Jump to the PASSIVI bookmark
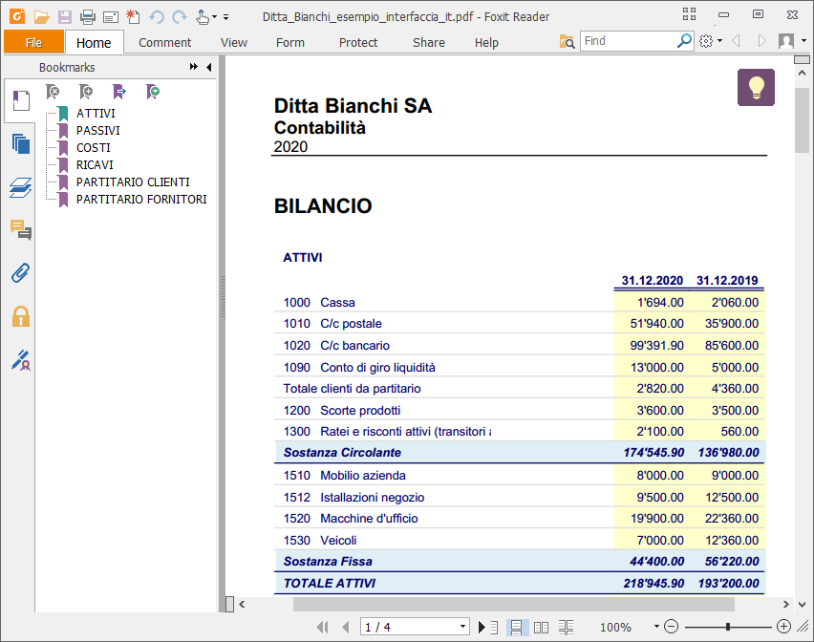Screen dimensions: 814x642 tap(98, 130)
